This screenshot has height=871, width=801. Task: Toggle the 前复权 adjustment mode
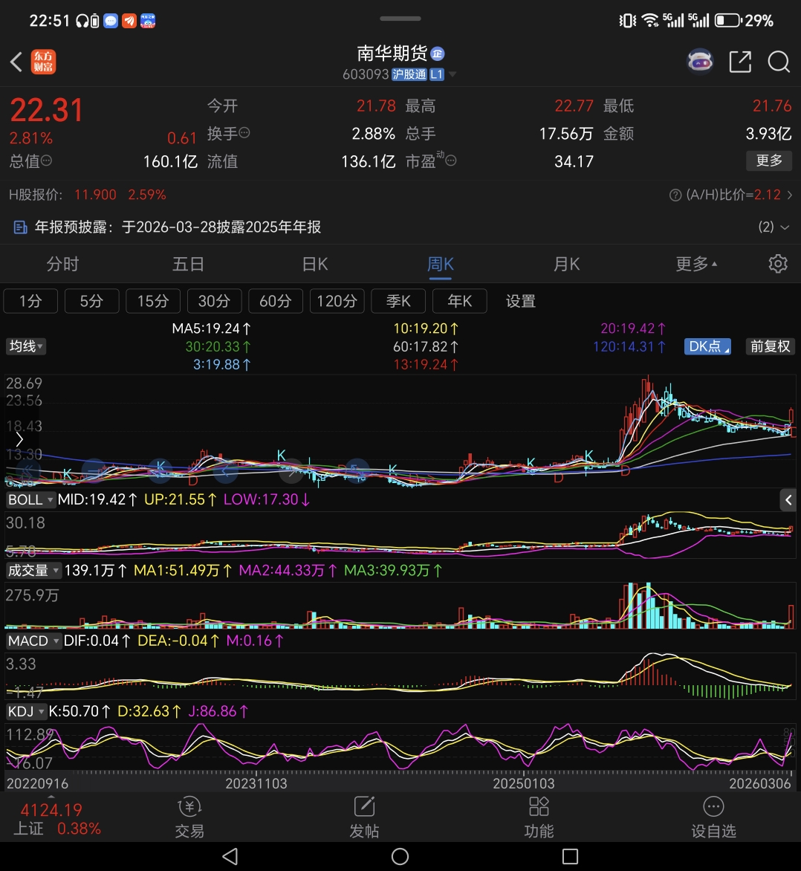770,346
